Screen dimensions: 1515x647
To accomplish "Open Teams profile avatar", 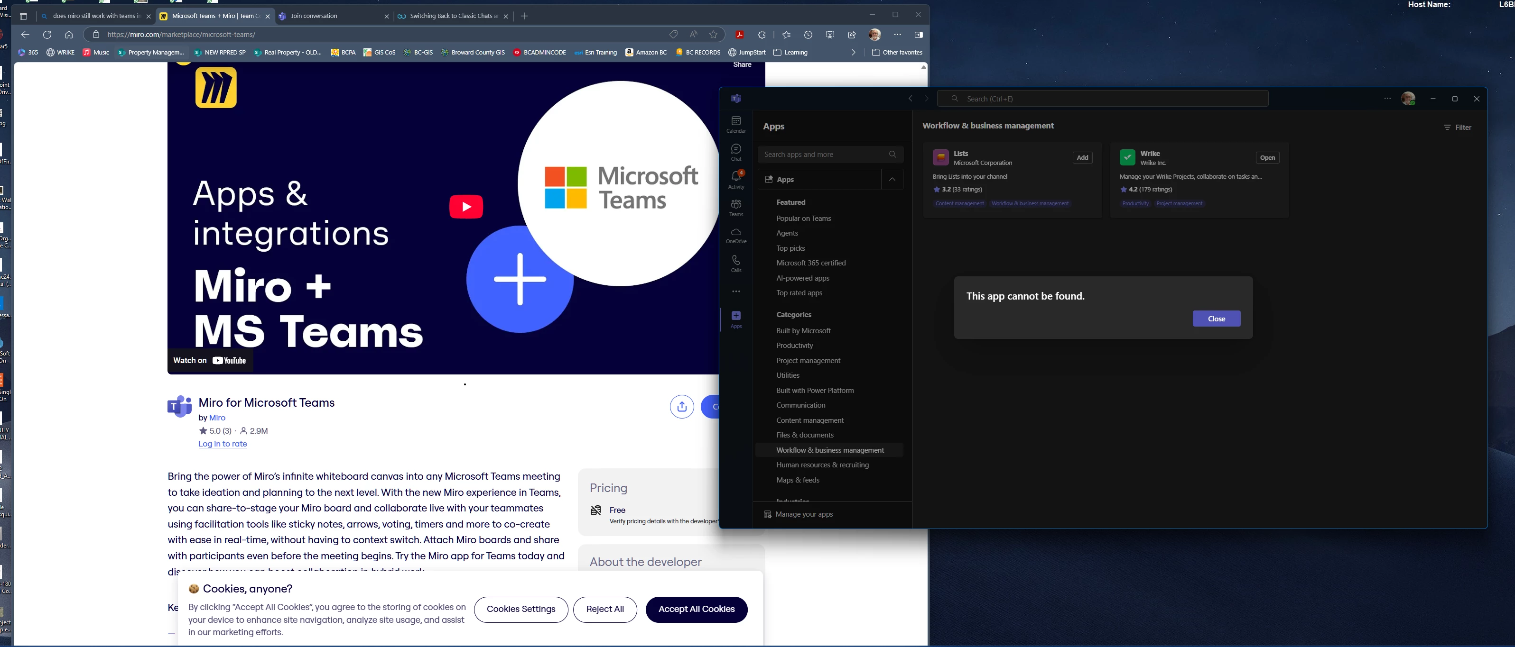I will [1408, 99].
